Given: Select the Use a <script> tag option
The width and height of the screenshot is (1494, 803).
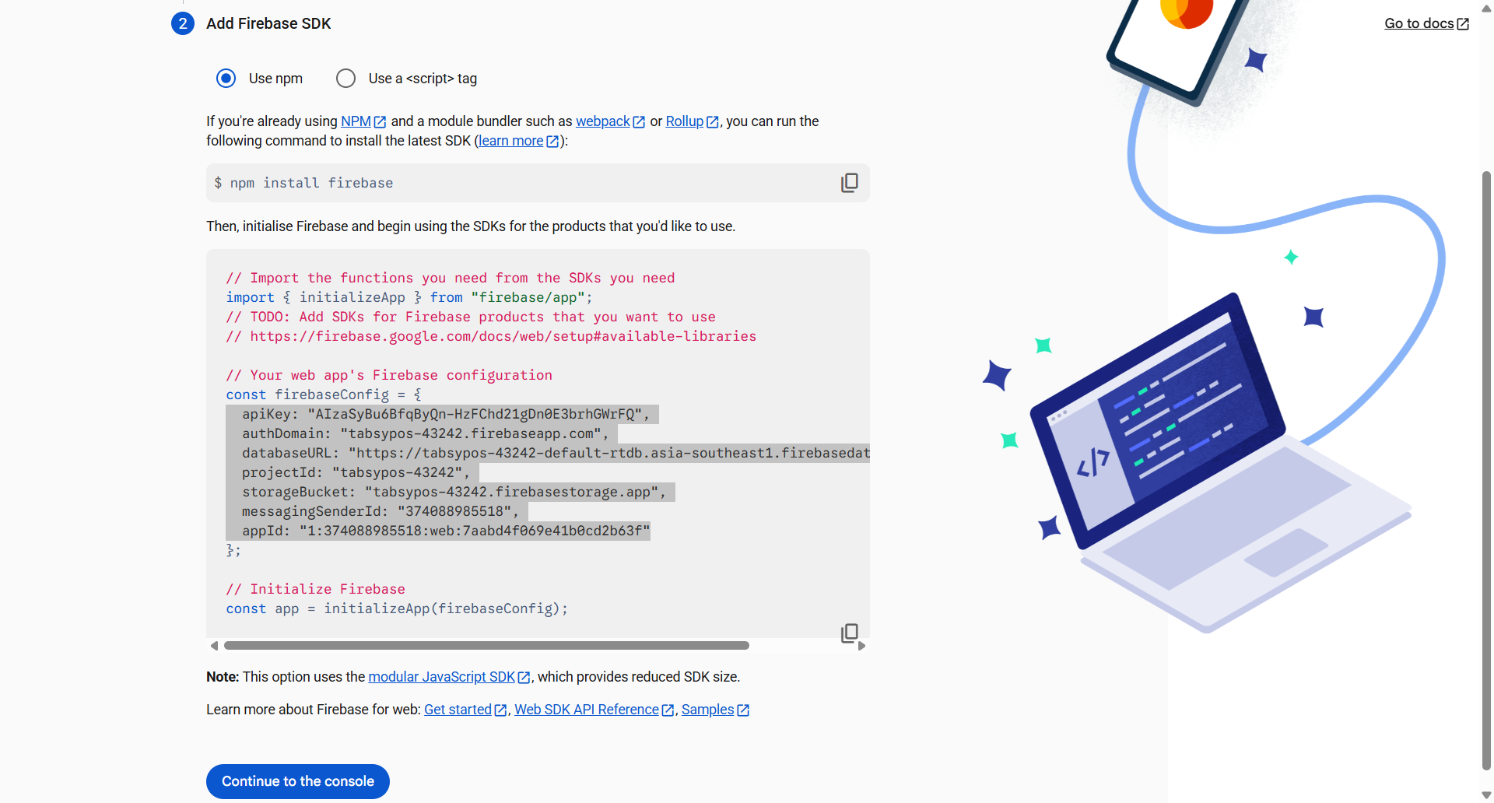Looking at the screenshot, I should pos(346,79).
